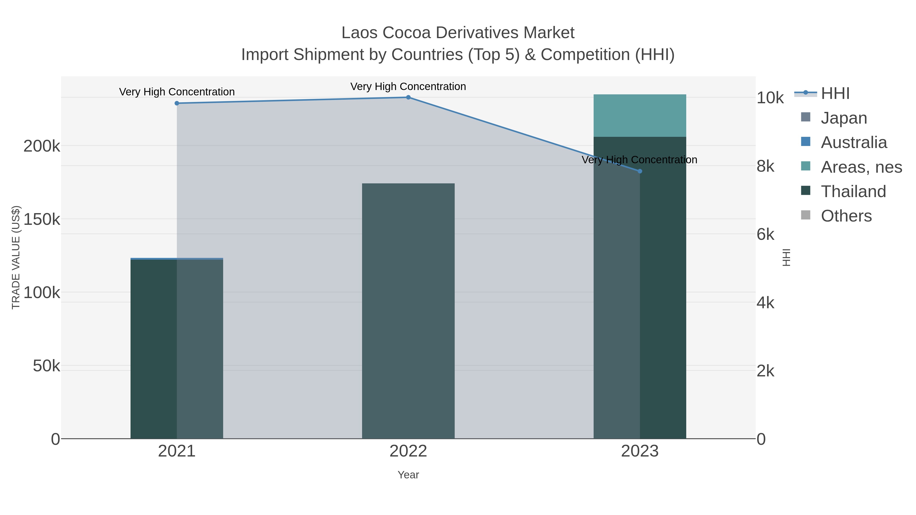The width and height of the screenshot is (916, 515).
Task: Toggle the Others legend entry
Action: coord(836,216)
